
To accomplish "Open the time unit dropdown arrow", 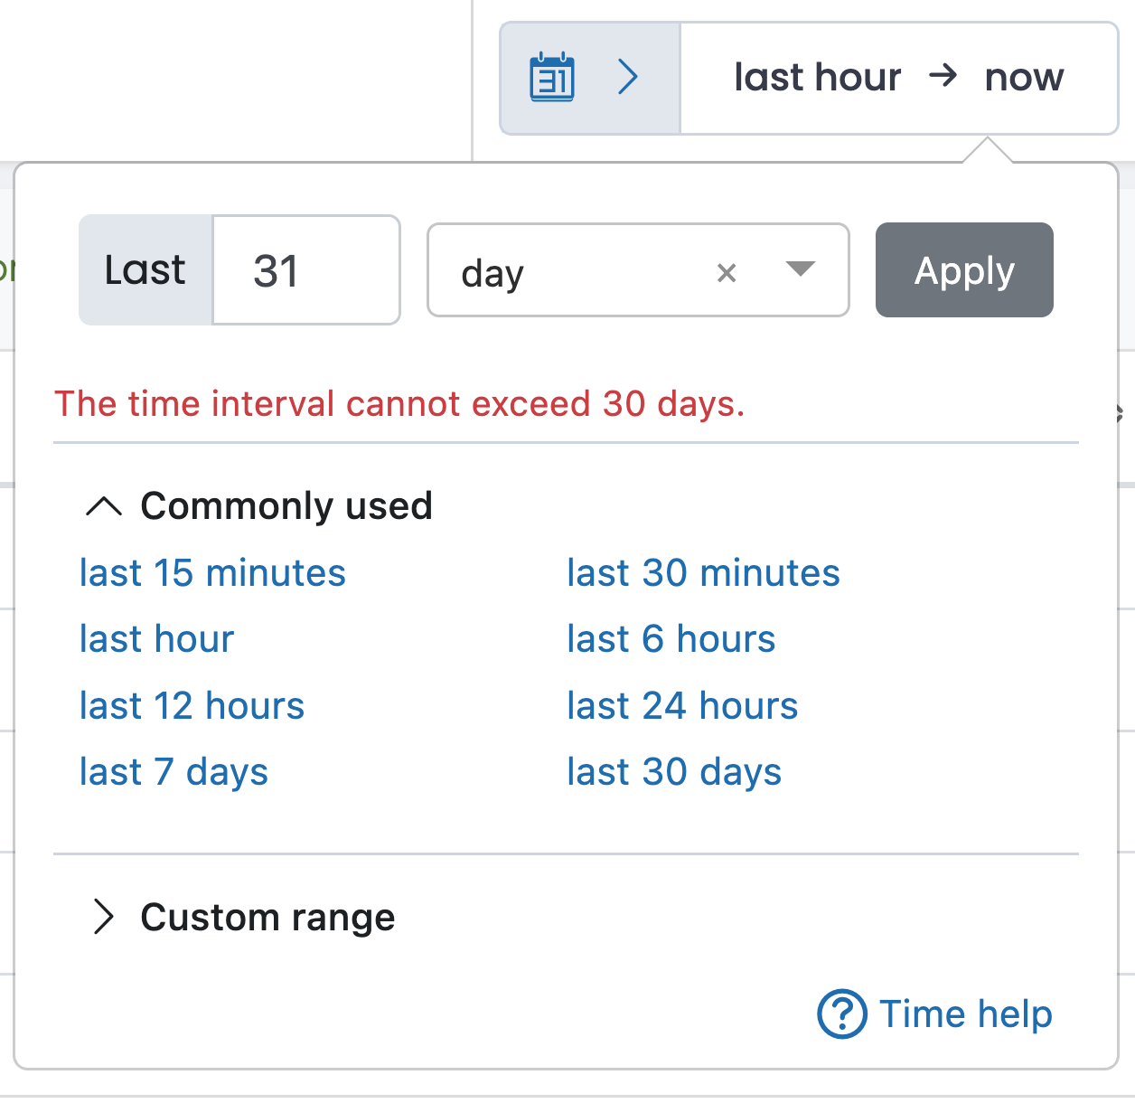I will click(799, 270).
